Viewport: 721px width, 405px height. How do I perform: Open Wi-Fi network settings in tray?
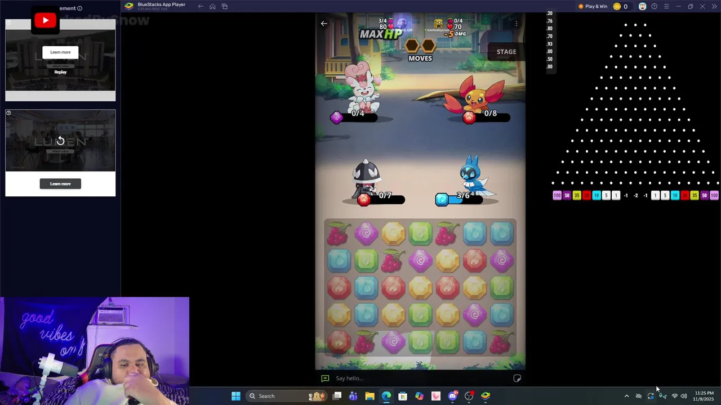(674, 396)
